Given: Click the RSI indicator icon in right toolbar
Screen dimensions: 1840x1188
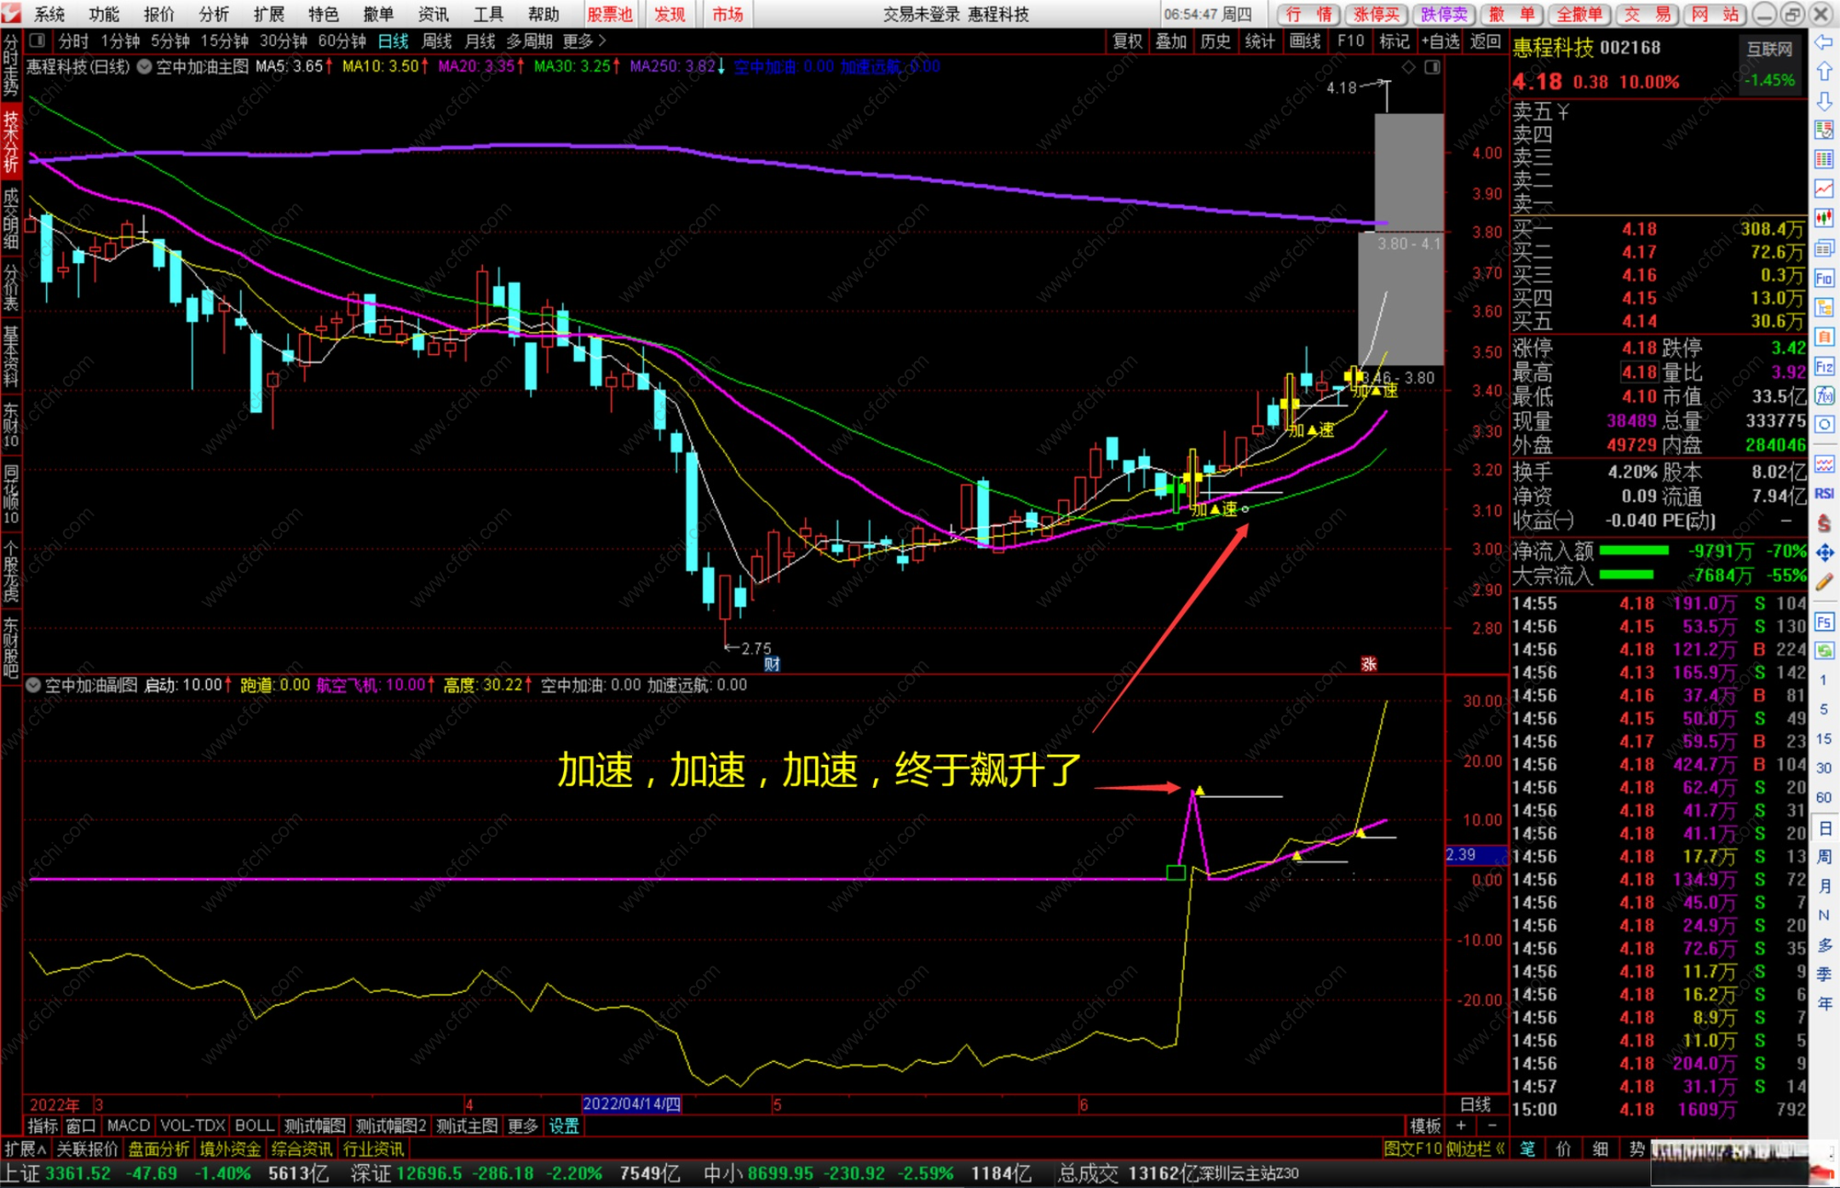Looking at the screenshot, I should coord(1824,494).
